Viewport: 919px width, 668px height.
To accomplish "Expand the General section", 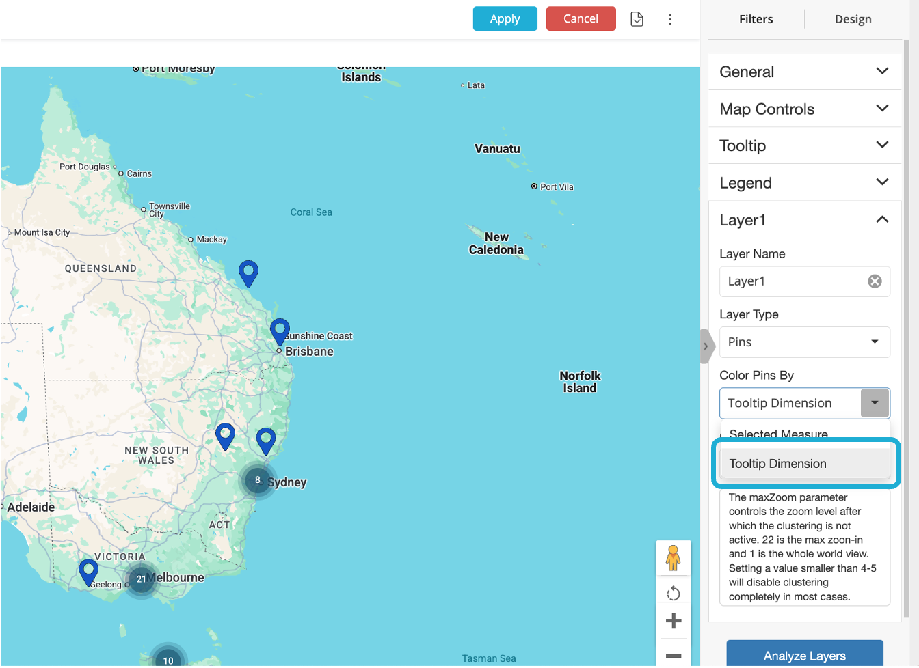I will tap(804, 72).
